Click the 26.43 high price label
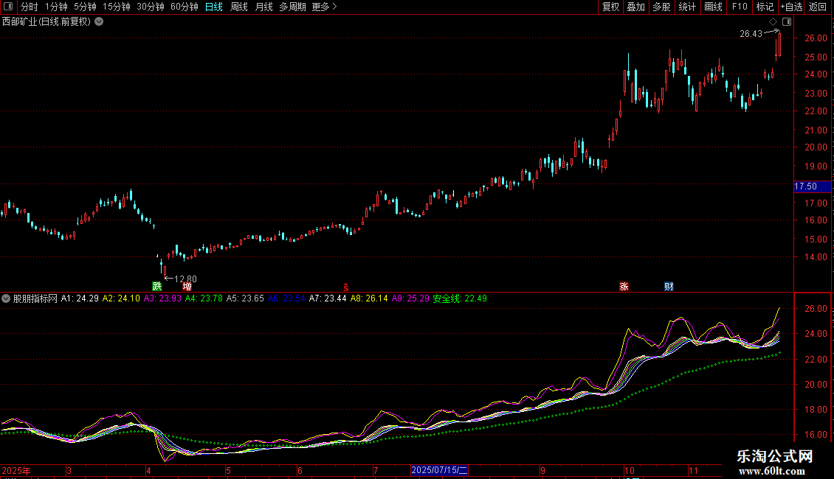Screen dimensions: 834x479 751,34
